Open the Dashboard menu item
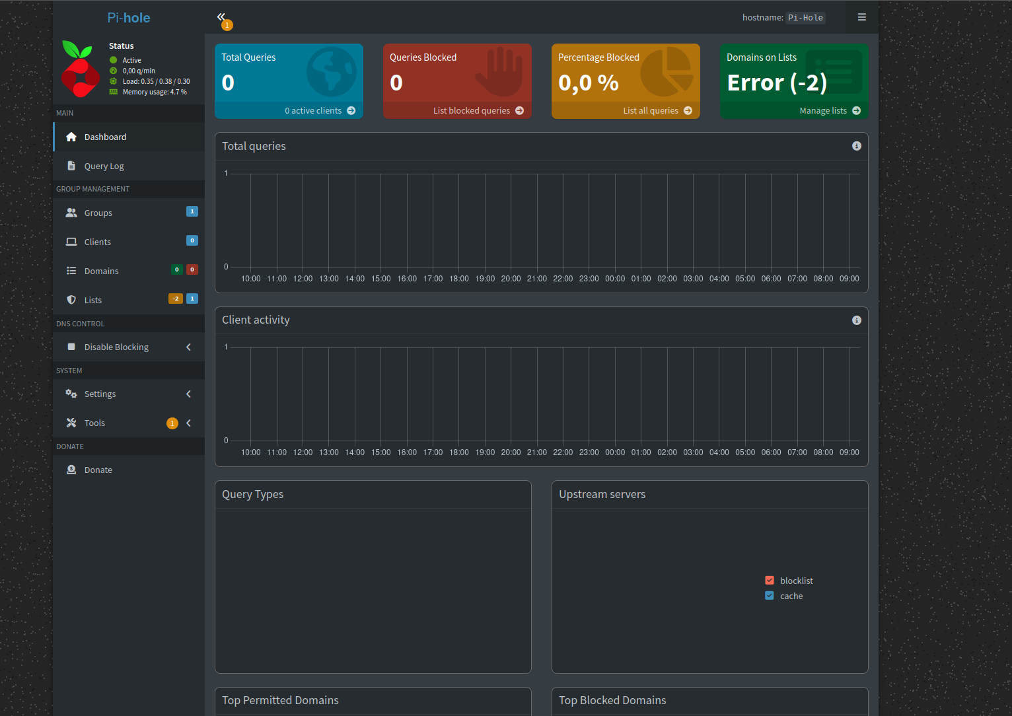1012x716 pixels. pyautogui.click(x=129, y=137)
